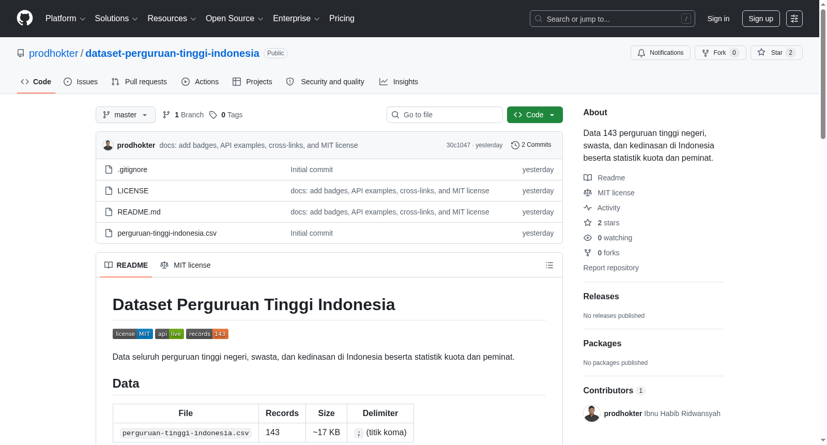This screenshot has height=445, width=827.
Task: Open commit hash 30c1047 link
Action: tap(458, 145)
